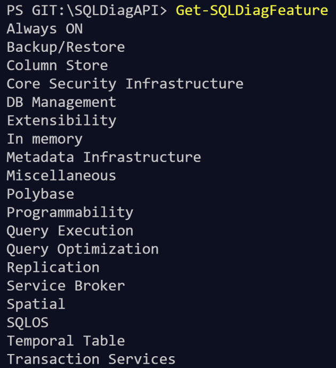The width and height of the screenshot is (336, 368).
Task: Click the Query Execution line
Action: tap(70, 231)
